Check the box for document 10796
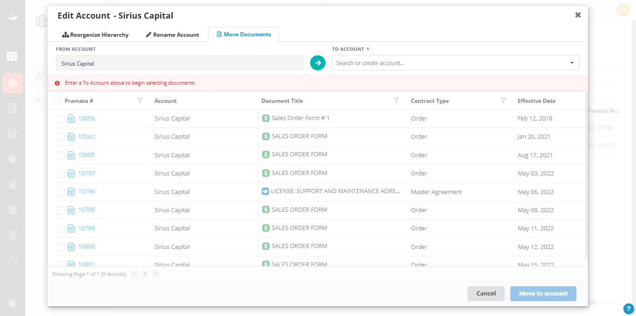Screen dimensions: 636x316 coord(61,192)
